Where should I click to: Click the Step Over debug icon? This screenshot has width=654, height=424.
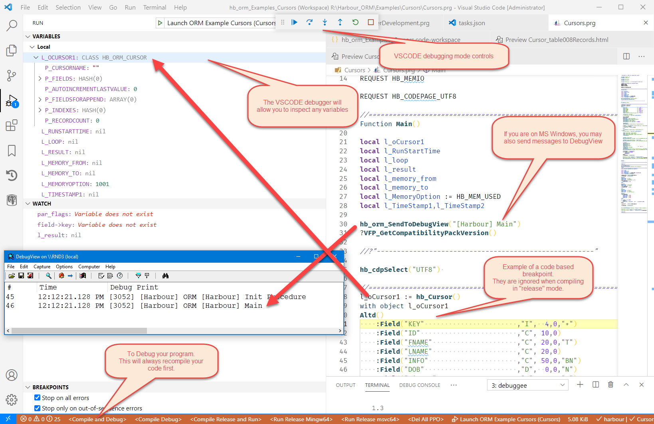(x=309, y=22)
